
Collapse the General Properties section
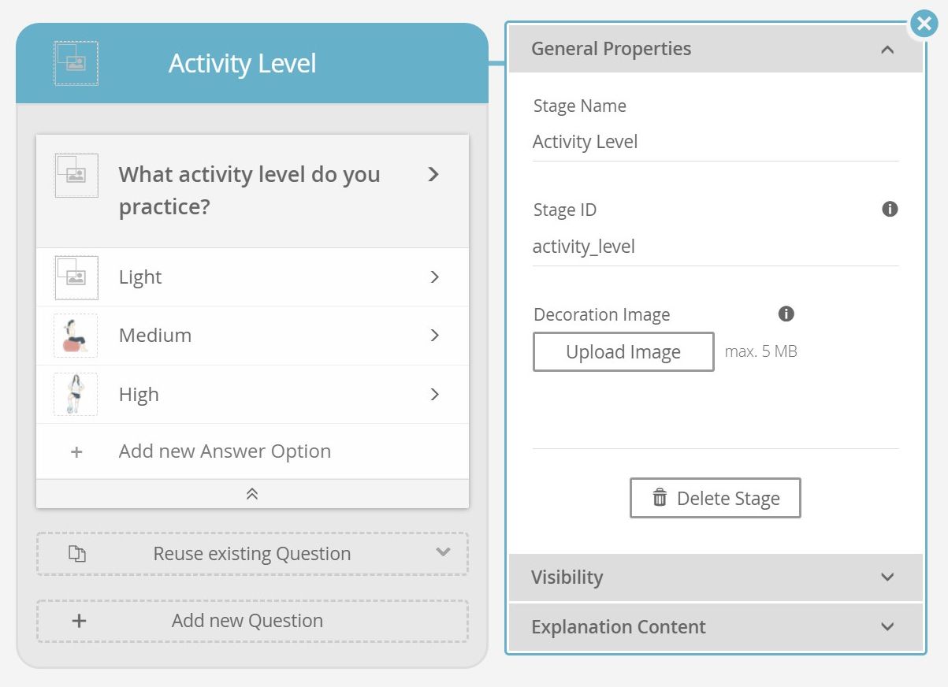pyautogui.click(x=887, y=49)
